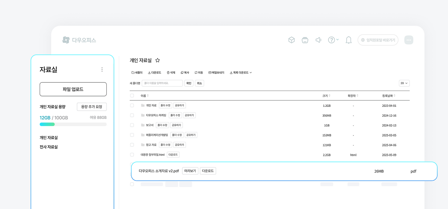The image size is (448, 209).
Task: Open the three-dot menu button in header
Action: point(409,40)
